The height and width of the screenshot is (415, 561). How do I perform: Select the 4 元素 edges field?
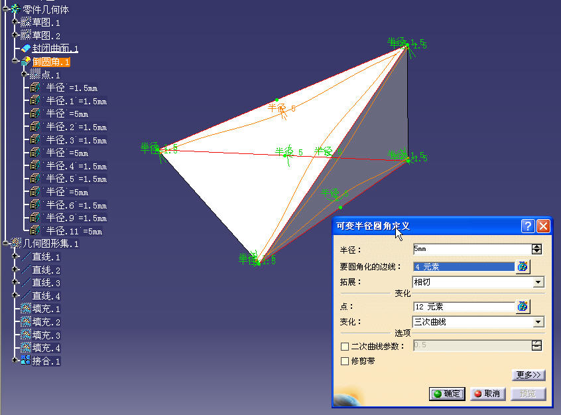(464, 267)
